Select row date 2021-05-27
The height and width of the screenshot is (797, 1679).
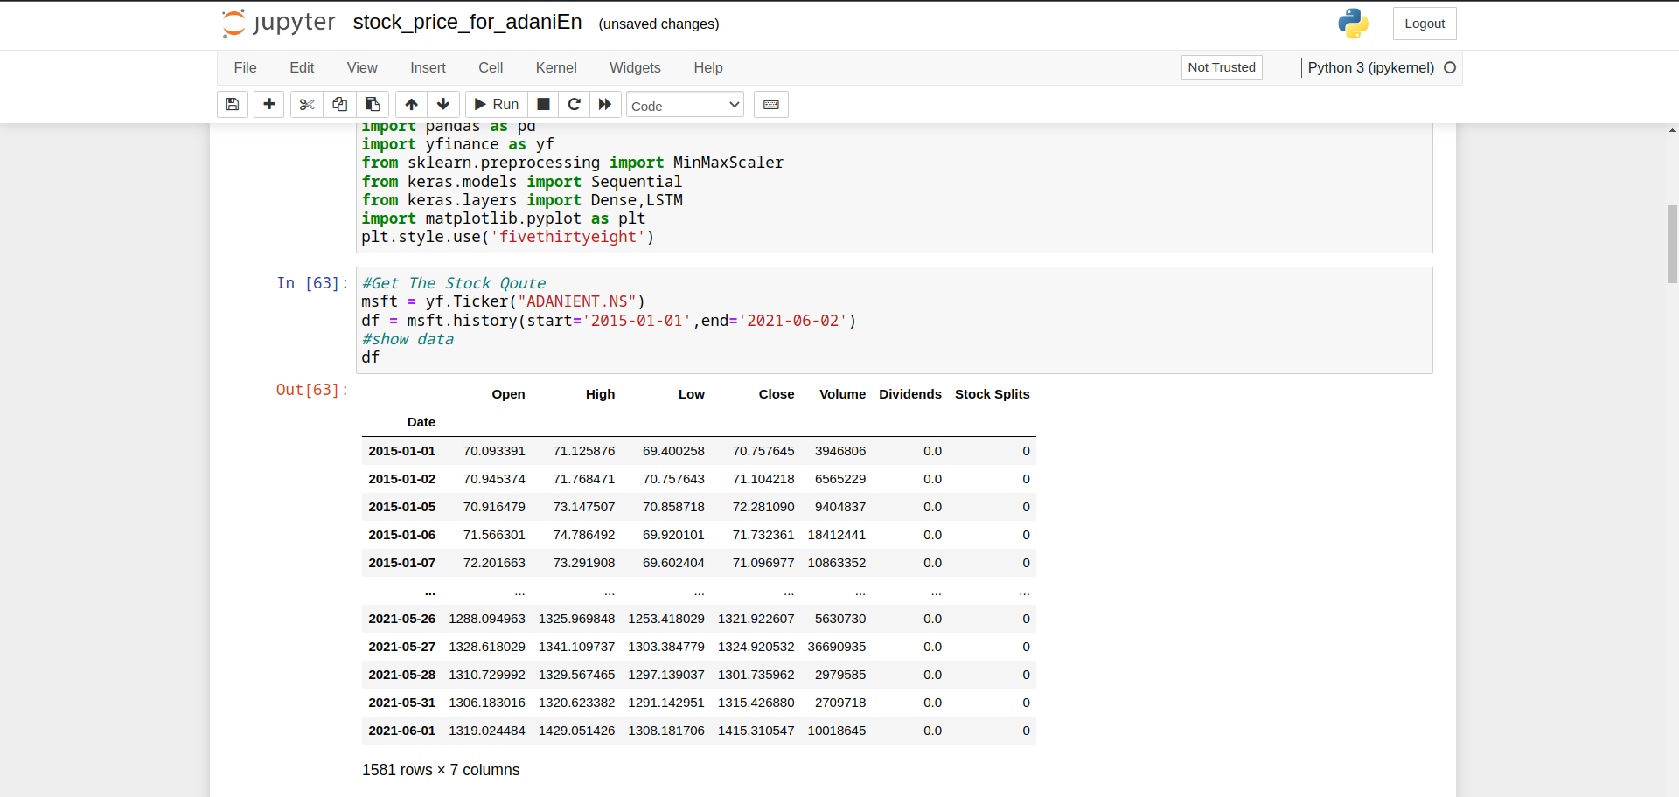(x=402, y=647)
